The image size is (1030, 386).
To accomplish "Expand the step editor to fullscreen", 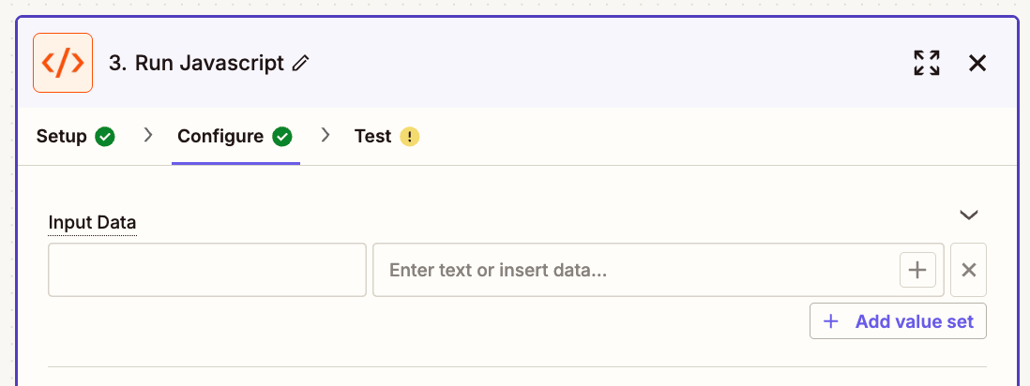I will pos(926,63).
